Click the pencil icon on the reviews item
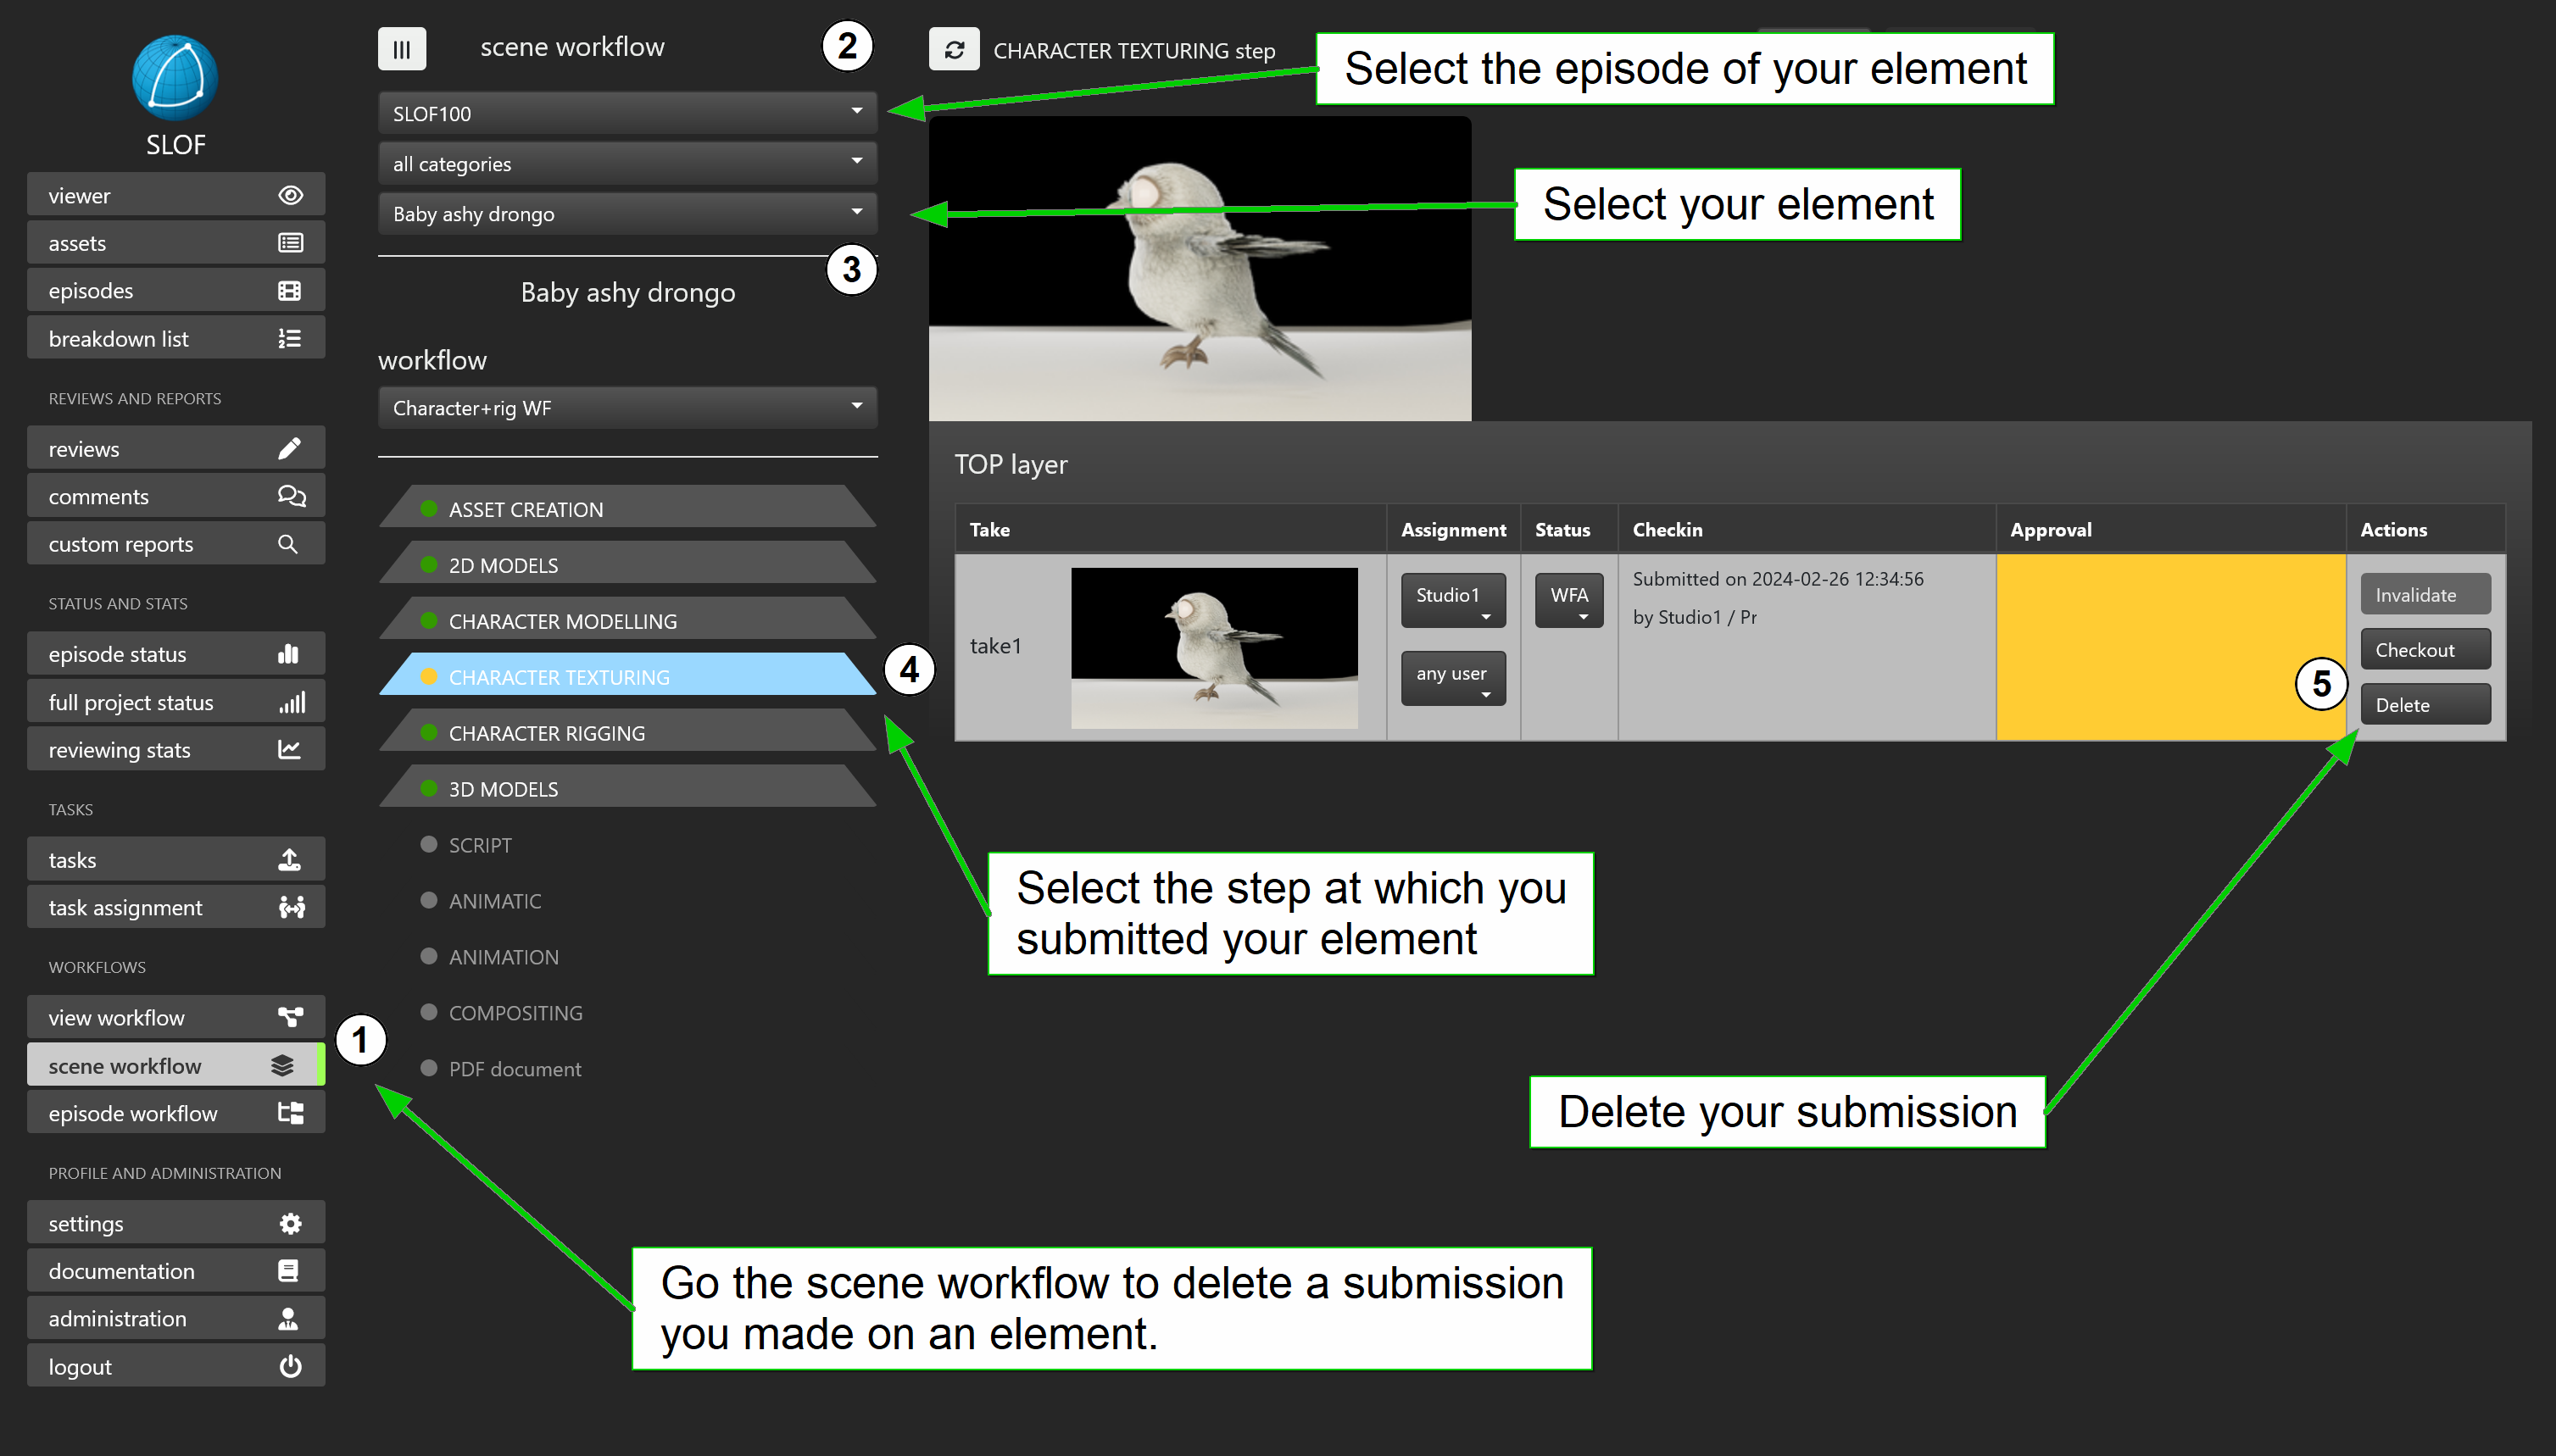 [x=290, y=449]
